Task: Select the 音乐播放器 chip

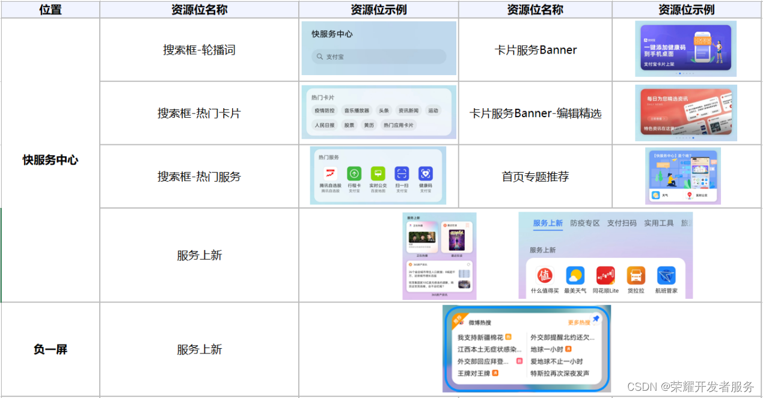Action: [357, 111]
